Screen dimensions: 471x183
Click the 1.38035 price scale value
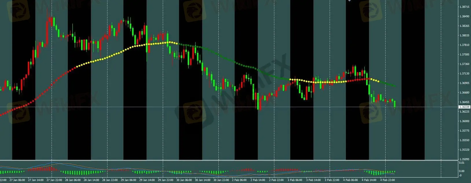pos(464,36)
